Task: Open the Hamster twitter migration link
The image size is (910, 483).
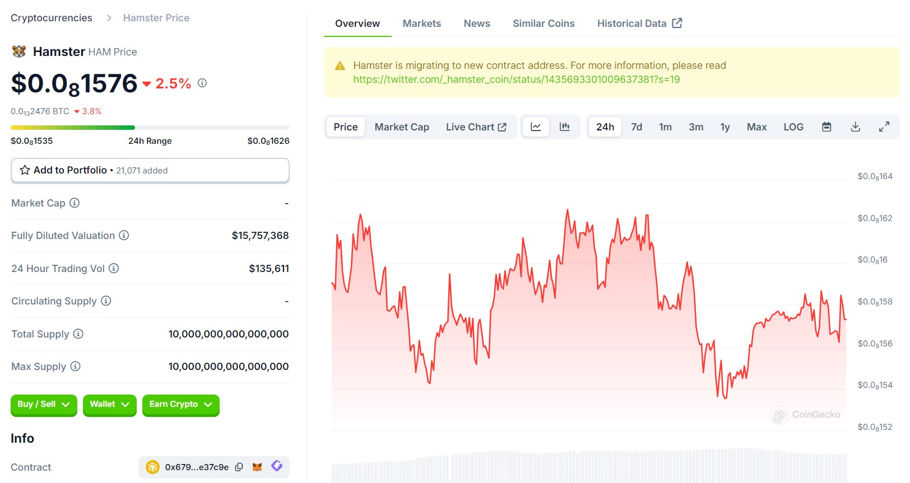Action: click(x=517, y=79)
